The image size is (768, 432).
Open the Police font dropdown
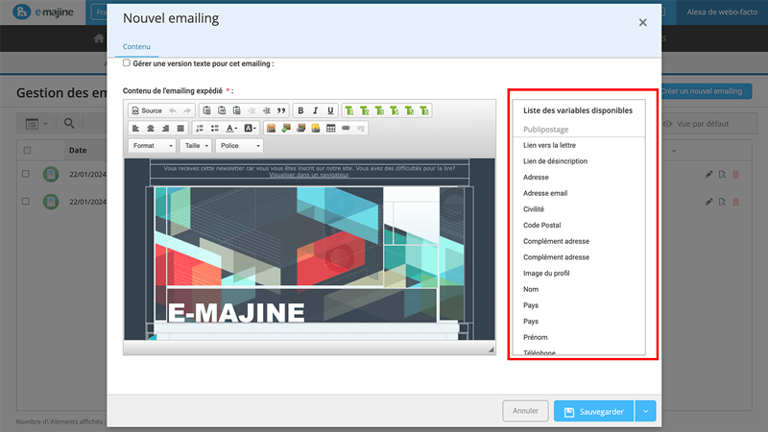(x=239, y=146)
